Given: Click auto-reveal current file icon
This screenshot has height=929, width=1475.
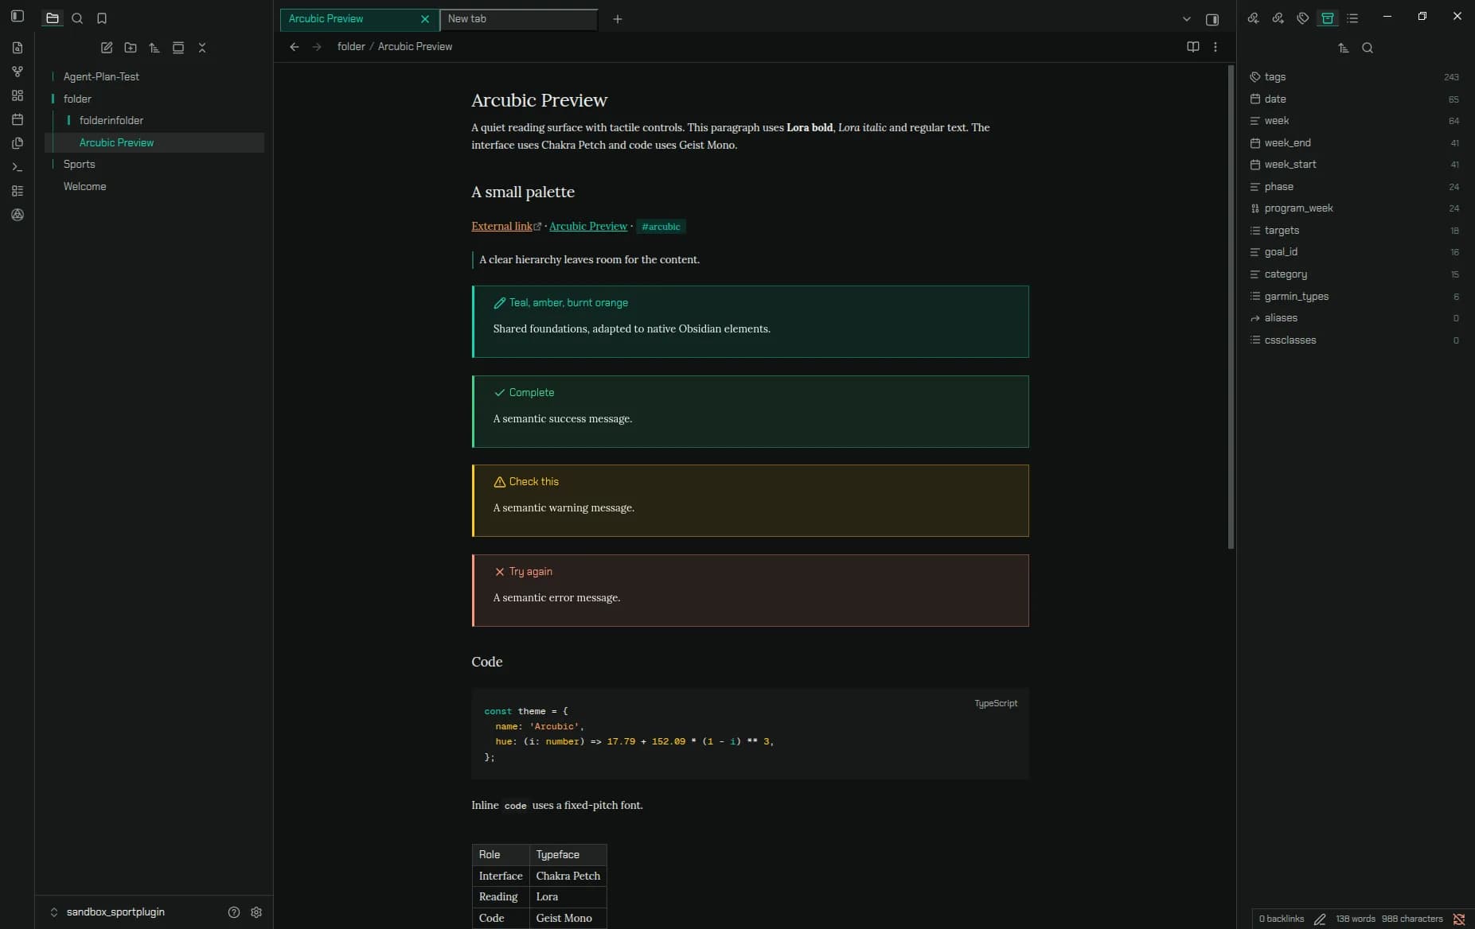Looking at the screenshot, I should point(178,48).
